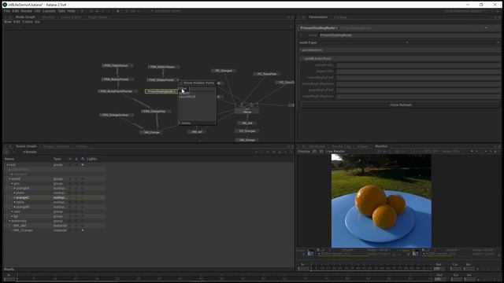
Task: Collapse the geo tree item
Action: pyautogui.click(x=12, y=183)
